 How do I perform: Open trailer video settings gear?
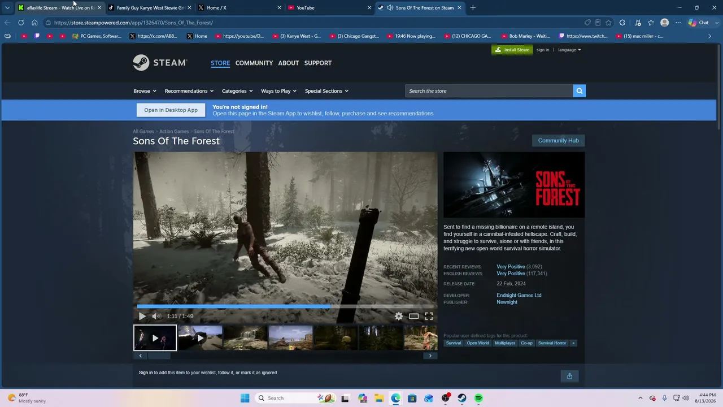click(x=399, y=317)
